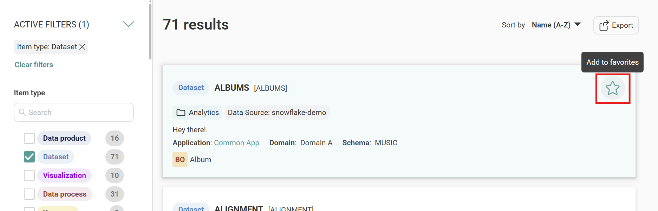Open the Sort by Name dropdown

(x=556, y=25)
